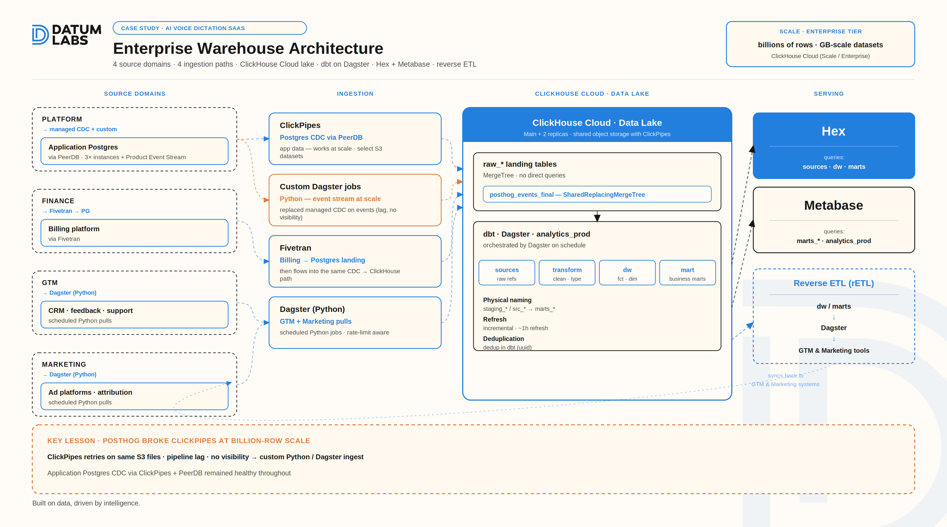Screen dimensions: 947x527
Task: Click the Platform domain label
Action: [62, 119]
